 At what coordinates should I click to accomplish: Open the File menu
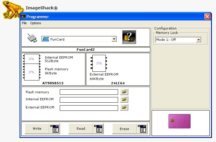point(24,23)
